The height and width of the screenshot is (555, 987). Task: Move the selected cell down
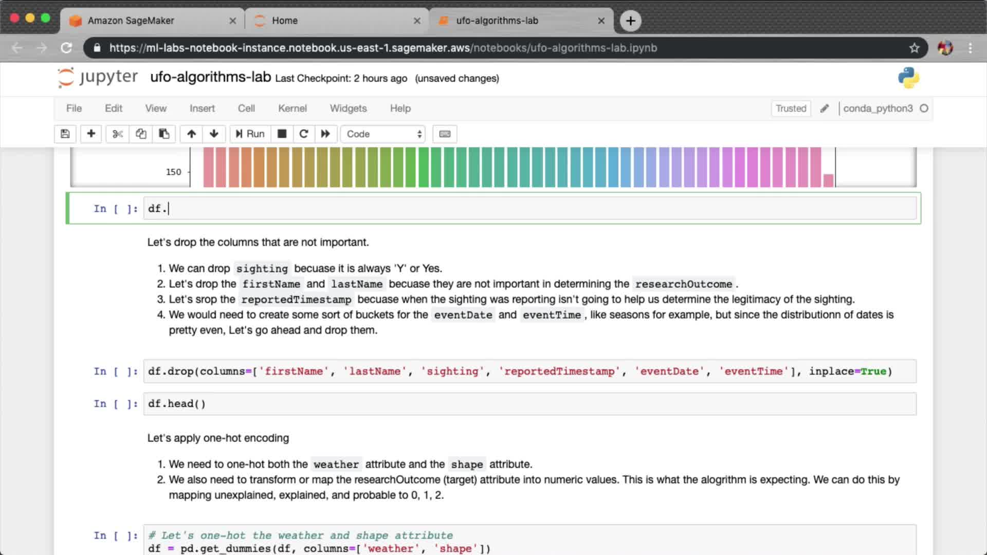point(214,134)
